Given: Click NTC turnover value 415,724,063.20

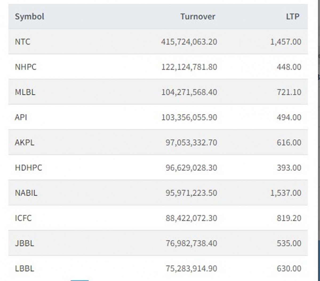Looking at the screenshot, I should click(x=189, y=42).
